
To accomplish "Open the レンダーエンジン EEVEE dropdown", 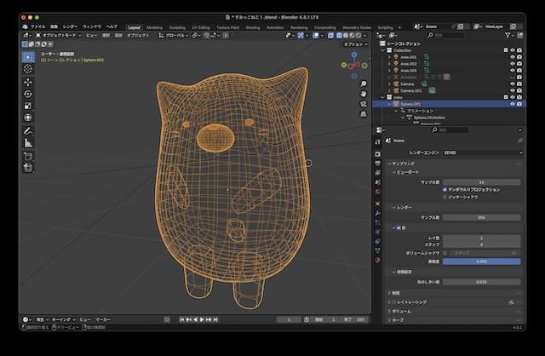I will pyautogui.click(x=481, y=152).
